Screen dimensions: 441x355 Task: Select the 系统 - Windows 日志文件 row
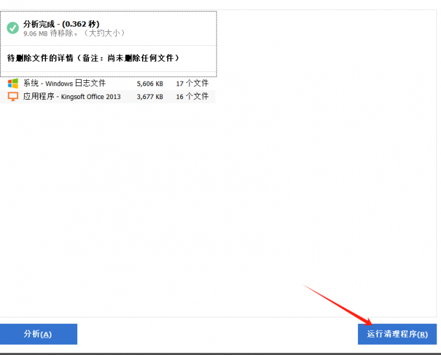pos(108,84)
